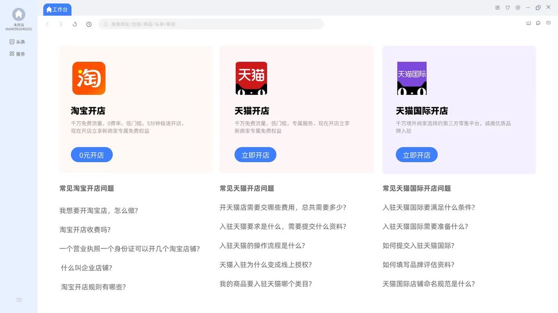
Task: Open question 如何填写品牌评估资料?
Action: [419, 264]
